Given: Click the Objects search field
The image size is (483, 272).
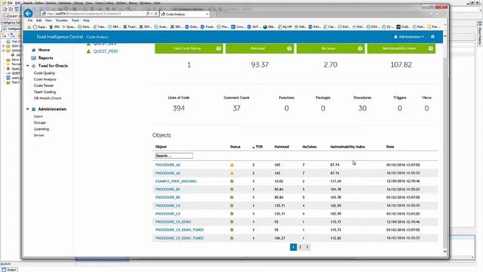Looking at the screenshot, I should (174, 156).
